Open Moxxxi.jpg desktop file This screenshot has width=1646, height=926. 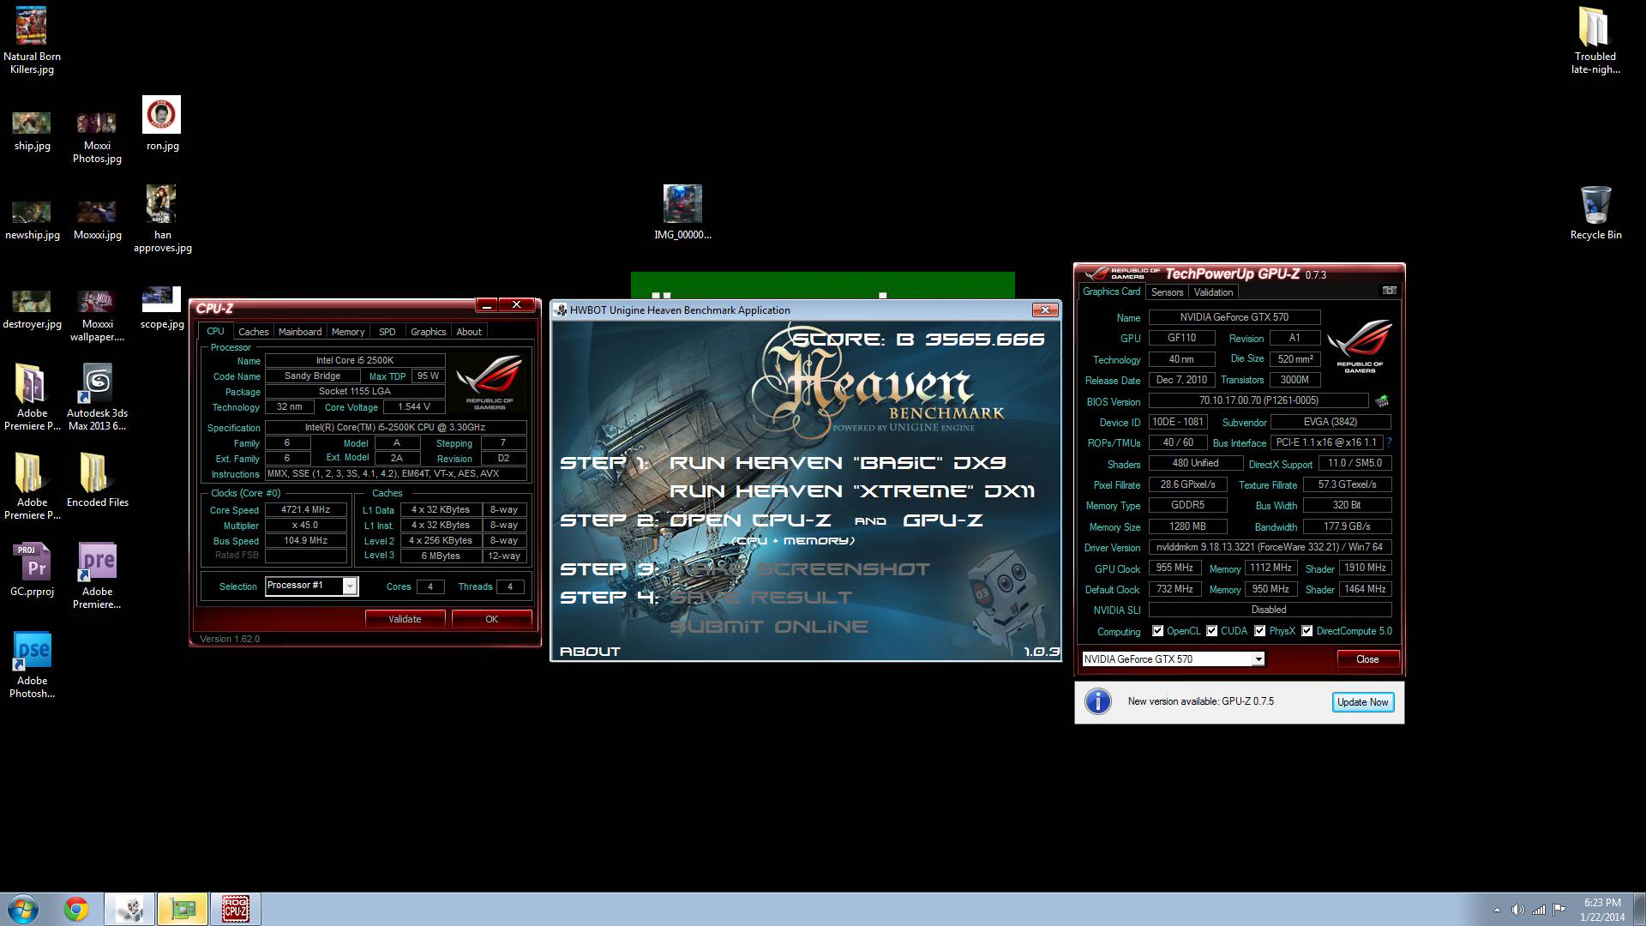[x=97, y=219]
